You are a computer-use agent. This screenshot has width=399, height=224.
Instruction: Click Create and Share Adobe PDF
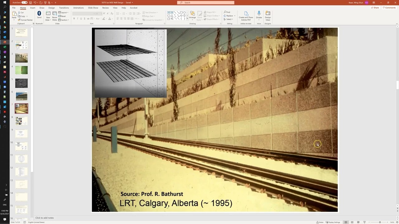coord(246,16)
